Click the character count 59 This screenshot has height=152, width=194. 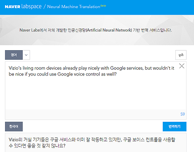click(x=183, y=114)
